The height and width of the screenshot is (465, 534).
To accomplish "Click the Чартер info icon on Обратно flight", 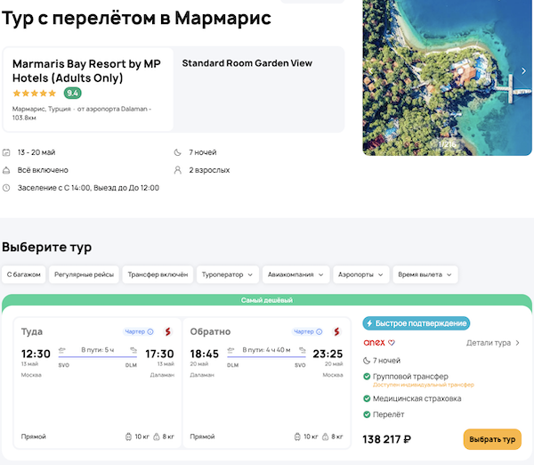I will 320,332.
